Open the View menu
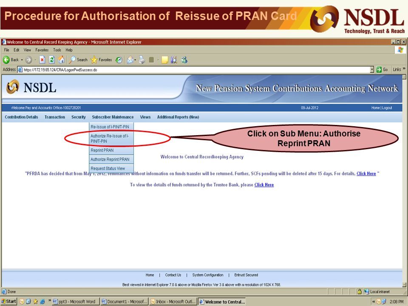 point(27,50)
